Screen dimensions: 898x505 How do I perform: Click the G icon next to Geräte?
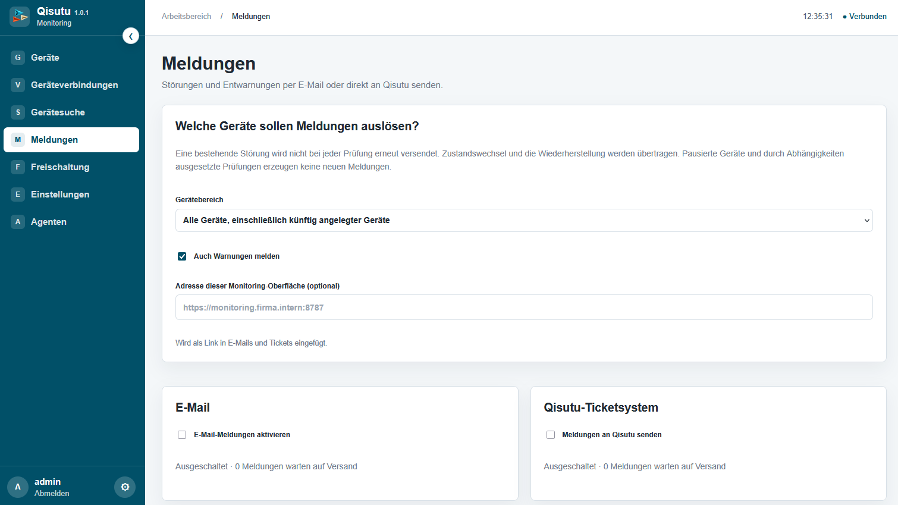(18, 58)
